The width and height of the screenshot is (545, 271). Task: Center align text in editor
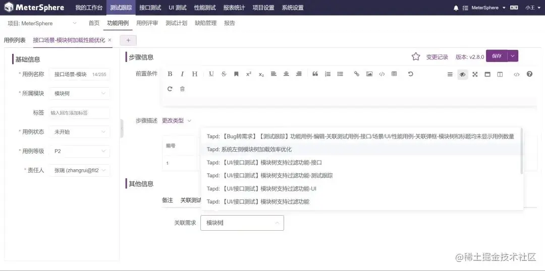[286, 74]
